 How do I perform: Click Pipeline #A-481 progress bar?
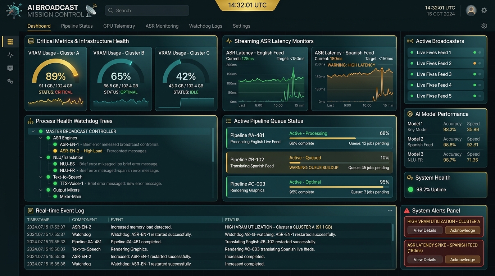pyautogui.click(x=339, y=138)
